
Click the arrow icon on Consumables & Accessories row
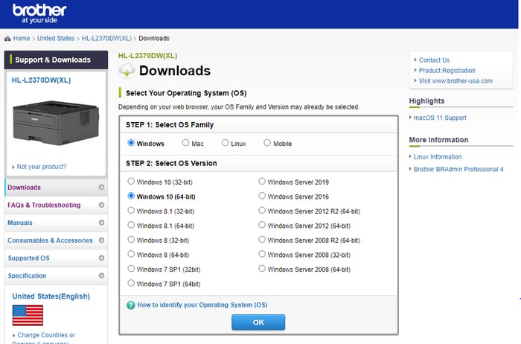point(101,240)
